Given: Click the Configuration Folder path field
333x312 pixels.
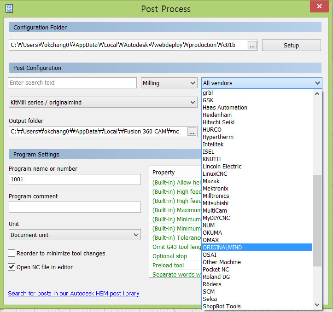Looking at the screenshot, I should pyautogui.click(x=129, y=45).
